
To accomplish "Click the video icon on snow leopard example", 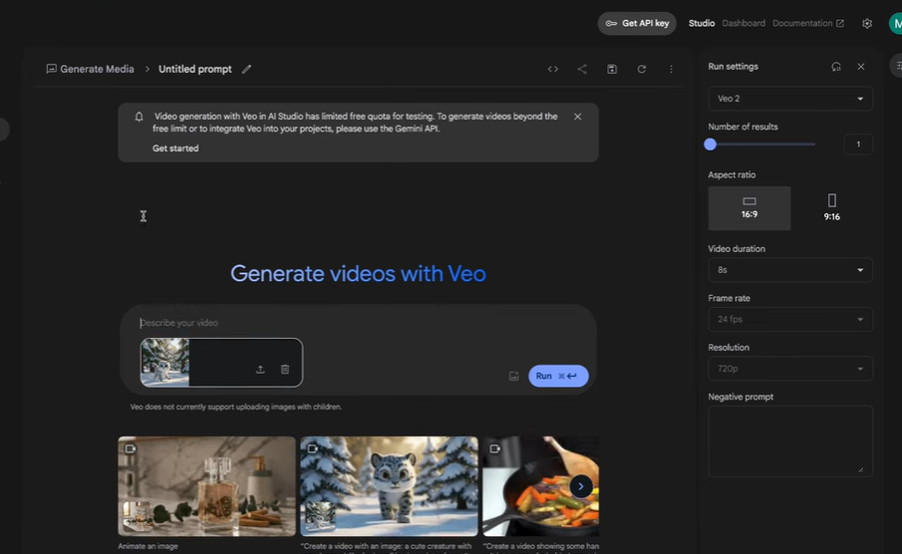I will point(313,448).
